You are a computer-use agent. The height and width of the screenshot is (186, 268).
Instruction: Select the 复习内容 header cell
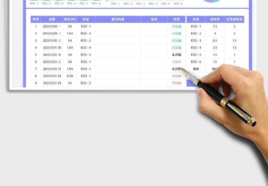(118, 19)
